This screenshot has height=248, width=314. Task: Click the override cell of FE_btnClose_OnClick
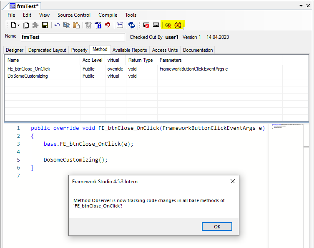[x=115, y=69]
